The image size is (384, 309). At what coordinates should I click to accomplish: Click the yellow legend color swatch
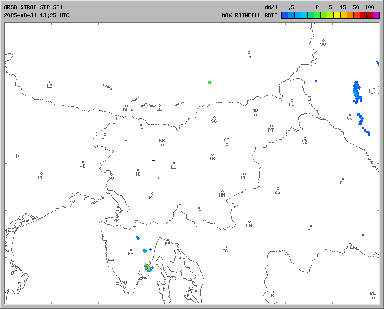(x=337, y=15)
